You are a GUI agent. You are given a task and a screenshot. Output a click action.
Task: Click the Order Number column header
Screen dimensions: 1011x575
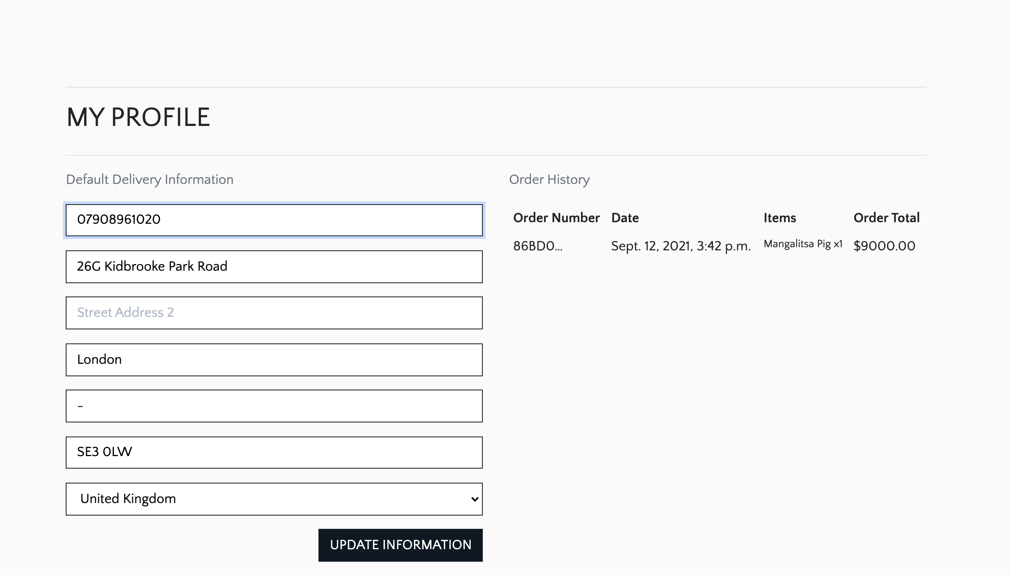[556, 218]
